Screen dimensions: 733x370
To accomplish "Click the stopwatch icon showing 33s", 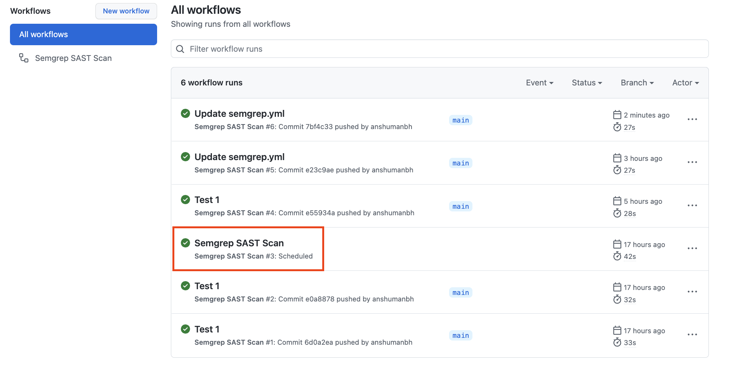I will tap(617, 342).
